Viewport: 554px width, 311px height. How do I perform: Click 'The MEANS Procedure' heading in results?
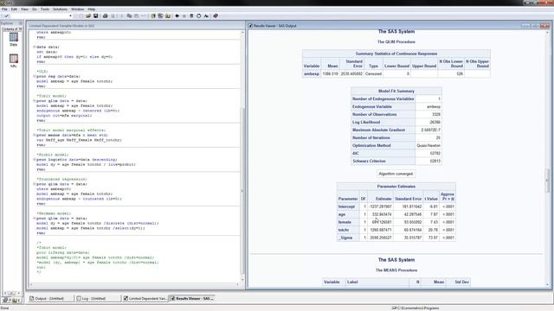coord(396,270)
